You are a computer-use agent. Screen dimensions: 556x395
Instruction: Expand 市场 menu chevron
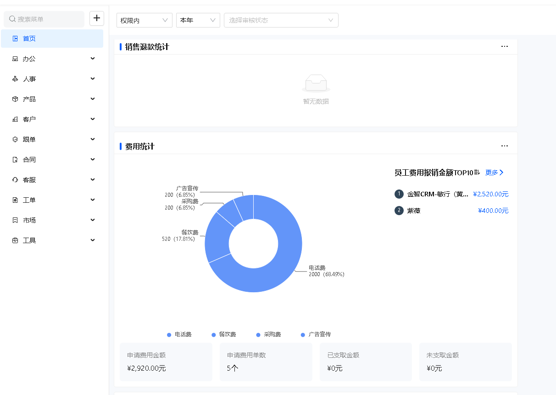click(x=93, y=220)
